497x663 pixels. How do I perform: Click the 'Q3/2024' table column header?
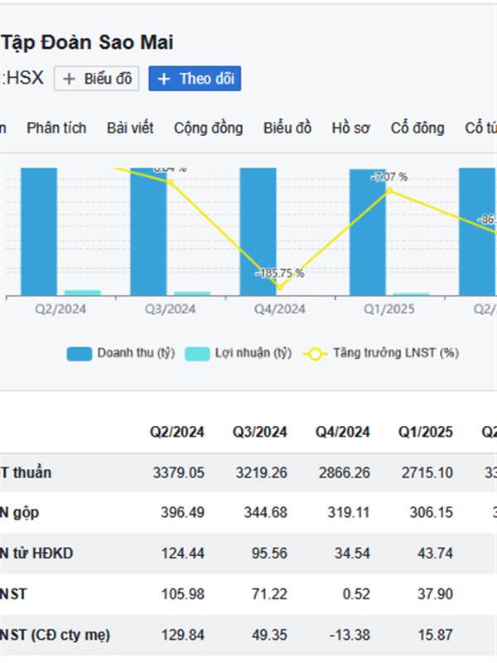pos(260,432)
